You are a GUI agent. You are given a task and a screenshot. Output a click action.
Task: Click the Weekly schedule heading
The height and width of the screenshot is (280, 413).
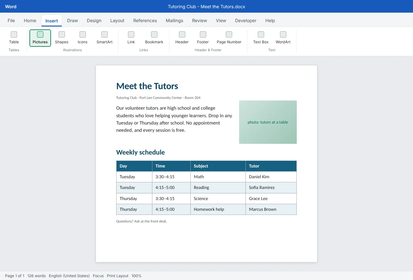141,152
